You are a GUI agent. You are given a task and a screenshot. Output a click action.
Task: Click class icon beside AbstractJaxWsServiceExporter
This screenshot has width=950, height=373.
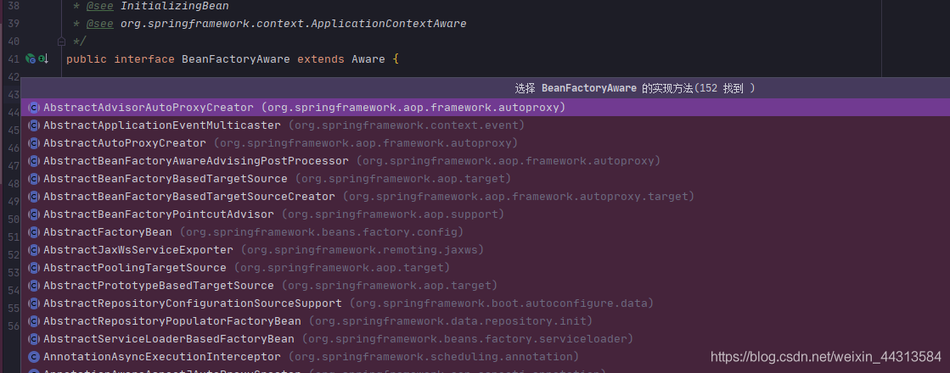(33, 250)
